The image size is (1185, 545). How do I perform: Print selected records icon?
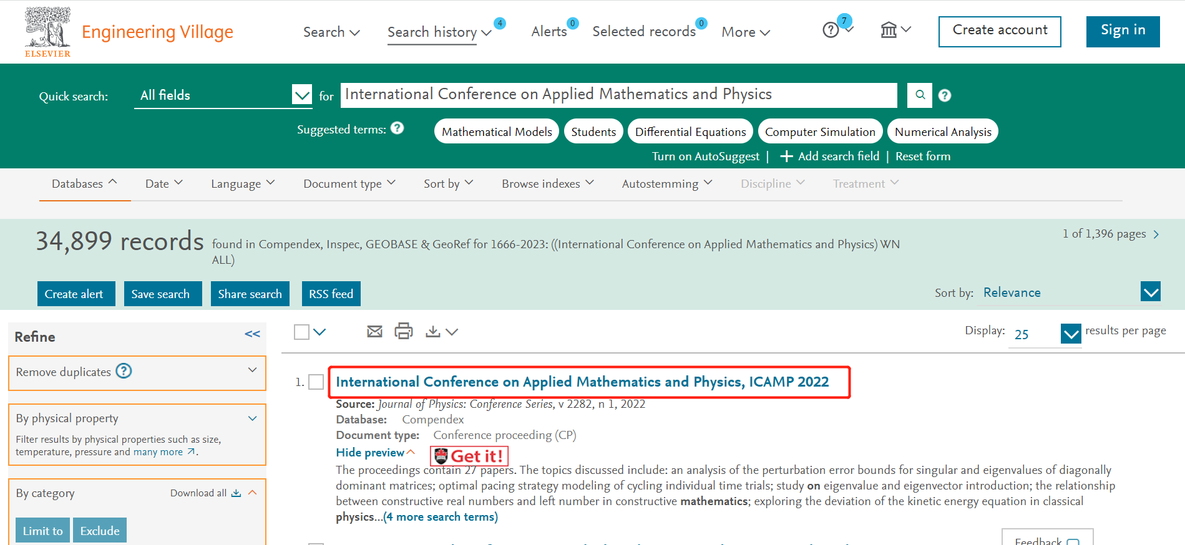pos(404,331)
